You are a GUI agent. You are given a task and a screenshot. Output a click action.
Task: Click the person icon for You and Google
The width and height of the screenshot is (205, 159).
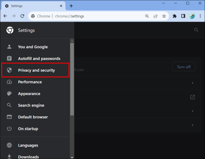9,47
